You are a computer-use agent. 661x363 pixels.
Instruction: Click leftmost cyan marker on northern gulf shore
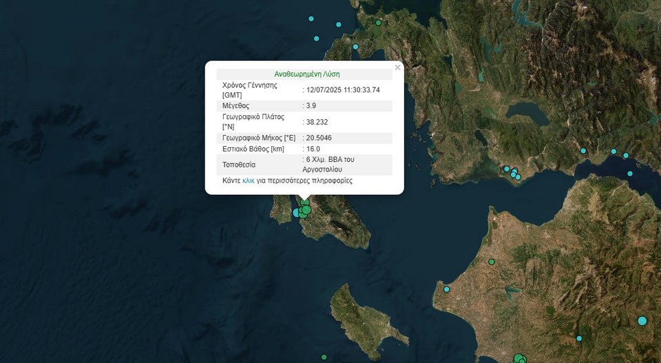[583, 151]
